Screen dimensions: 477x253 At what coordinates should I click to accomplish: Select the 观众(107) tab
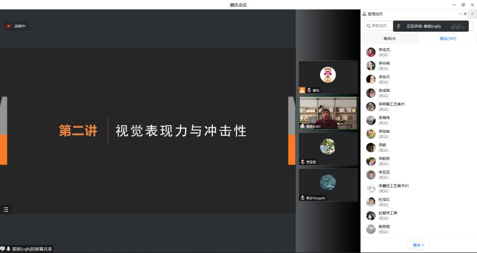coord(447,39)
